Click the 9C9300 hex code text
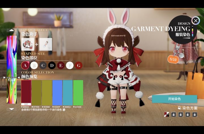This screenshot has height=134, width=204. click(46, 107)
